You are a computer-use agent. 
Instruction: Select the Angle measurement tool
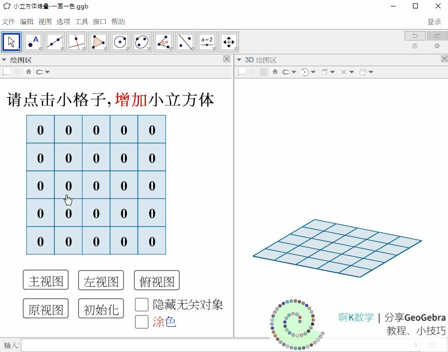pos(163,42)
